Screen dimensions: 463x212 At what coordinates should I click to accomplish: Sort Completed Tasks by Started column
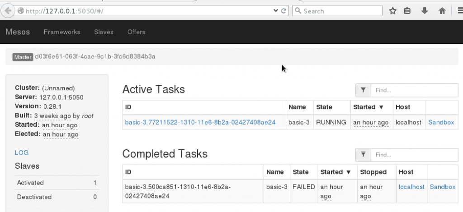(335, 172)
